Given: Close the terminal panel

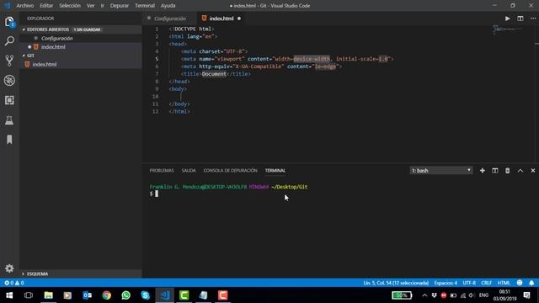Looking at the screenshot, I should point(533,170).
